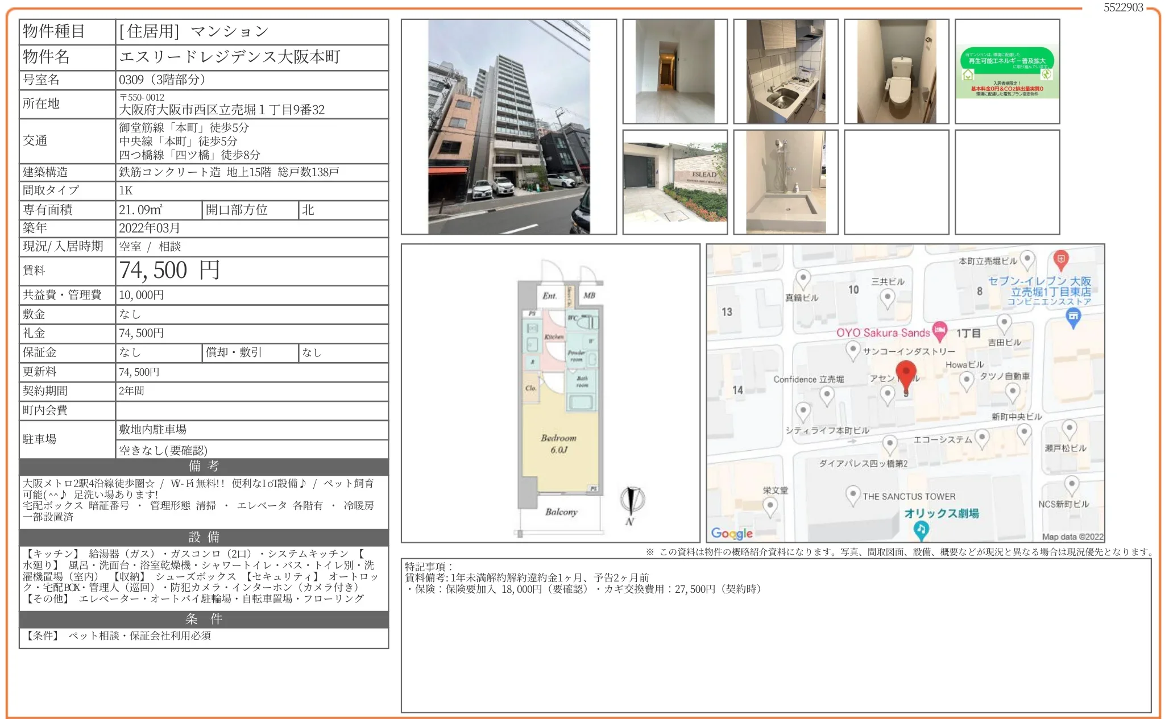This screenshot has height=719, width=1169.
Task: Click the eco house-with-leaf icon in green banner
Action: [x=968, y=74]
